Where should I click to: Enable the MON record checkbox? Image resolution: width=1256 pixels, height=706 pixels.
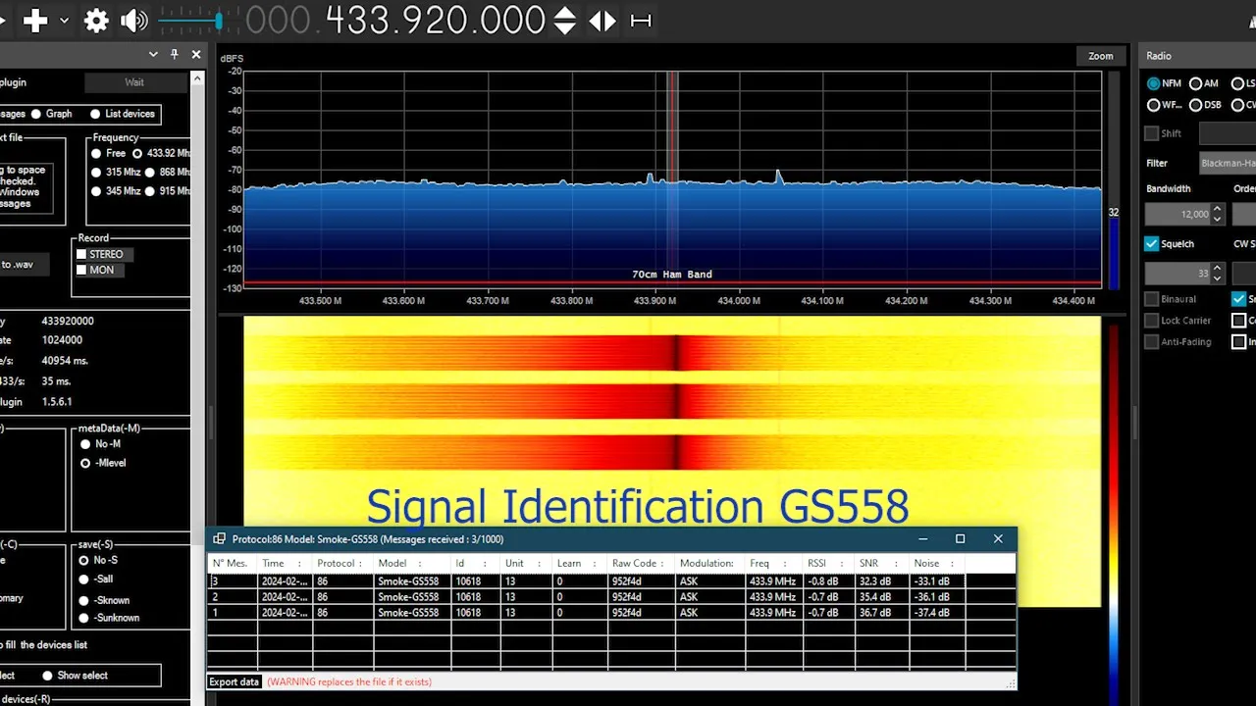(x=82, y=270)
